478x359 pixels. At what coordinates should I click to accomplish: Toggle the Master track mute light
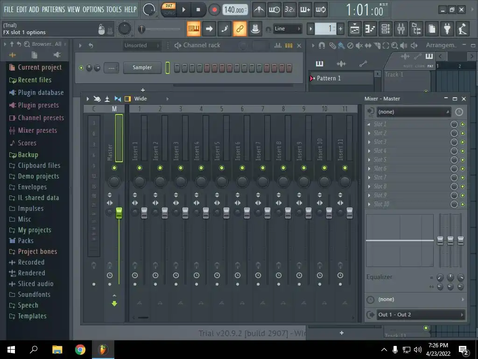point(114,168)
